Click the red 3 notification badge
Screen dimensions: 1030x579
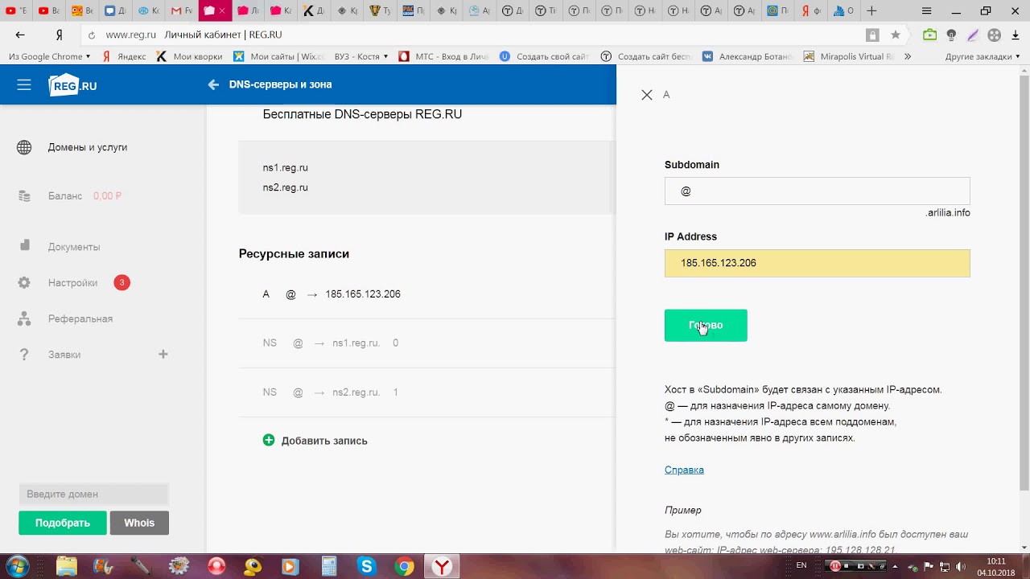pos(122,282)
